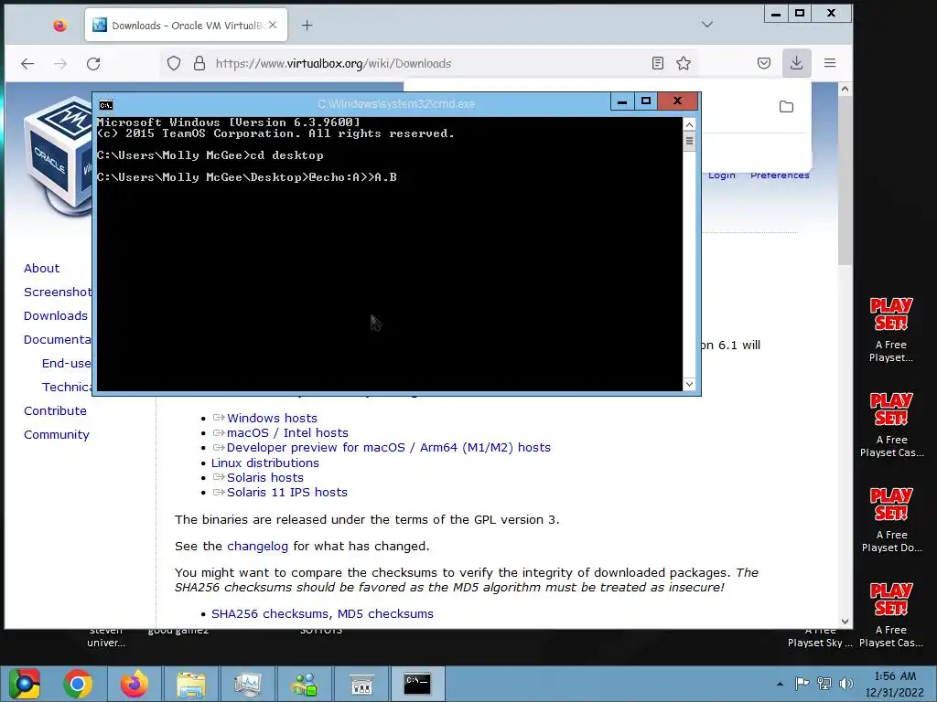Open About link in sidebar

click(x=42, y=268)
